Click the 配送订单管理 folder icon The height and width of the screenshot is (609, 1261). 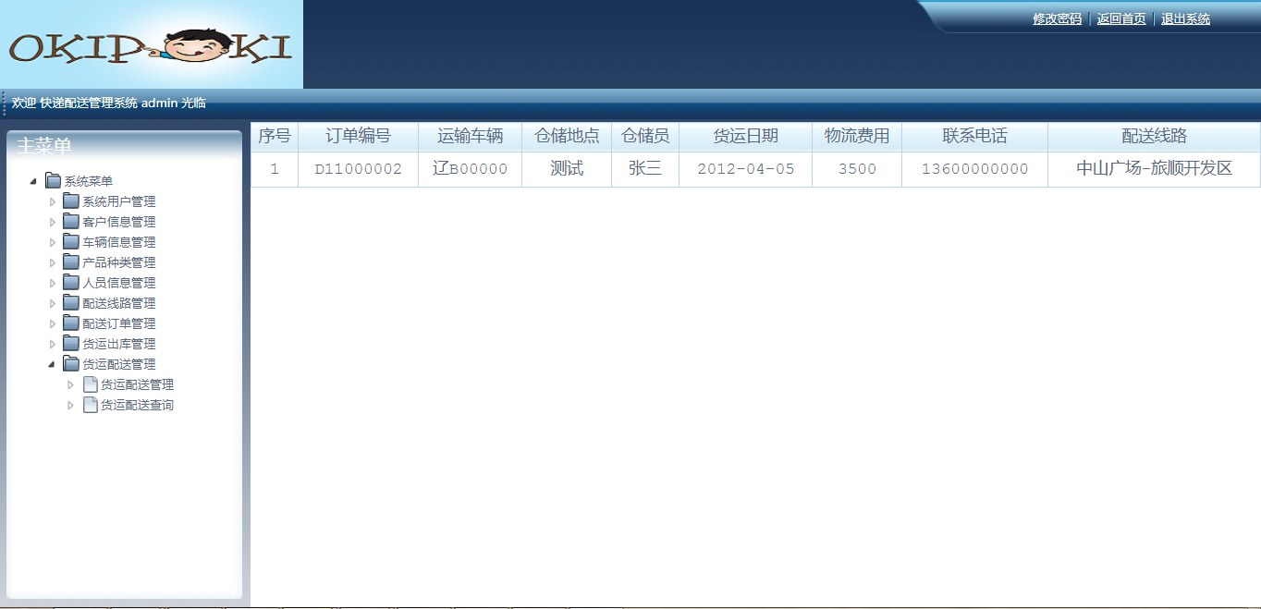click(71, 323)
